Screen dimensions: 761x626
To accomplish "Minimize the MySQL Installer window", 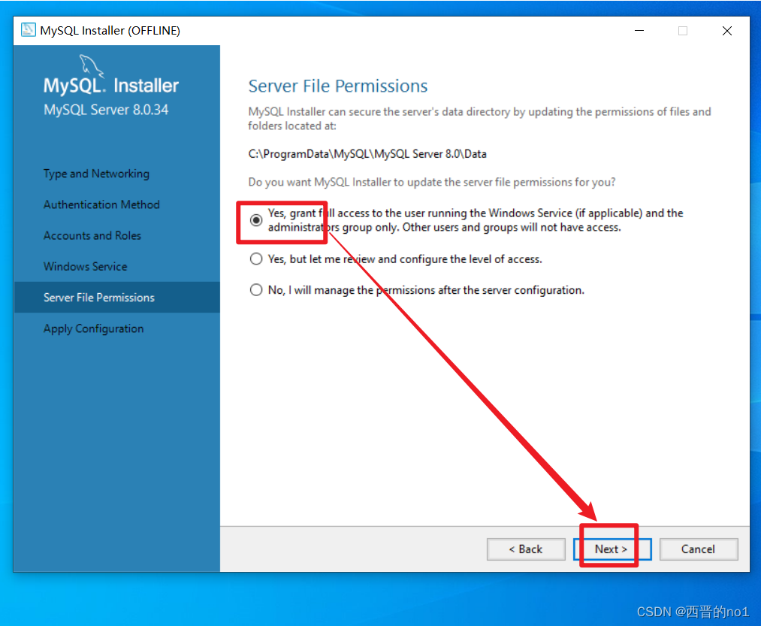I will click(639, 31).
